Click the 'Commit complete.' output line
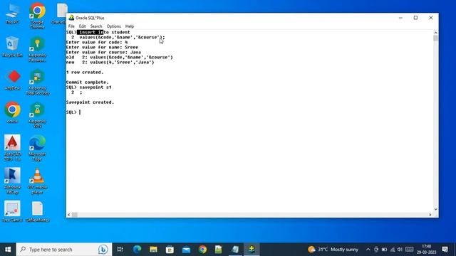This screenshot has height=256, width=456. point(87,82)
